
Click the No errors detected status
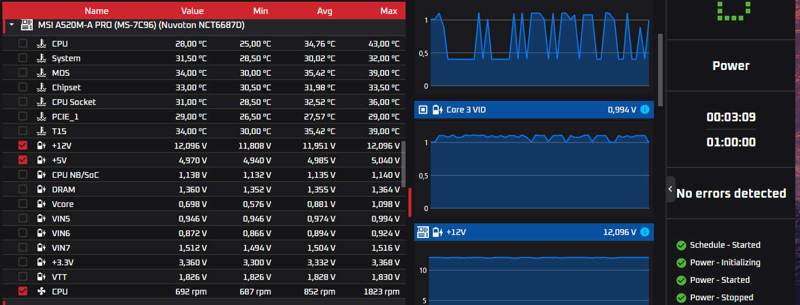[731, 193]
